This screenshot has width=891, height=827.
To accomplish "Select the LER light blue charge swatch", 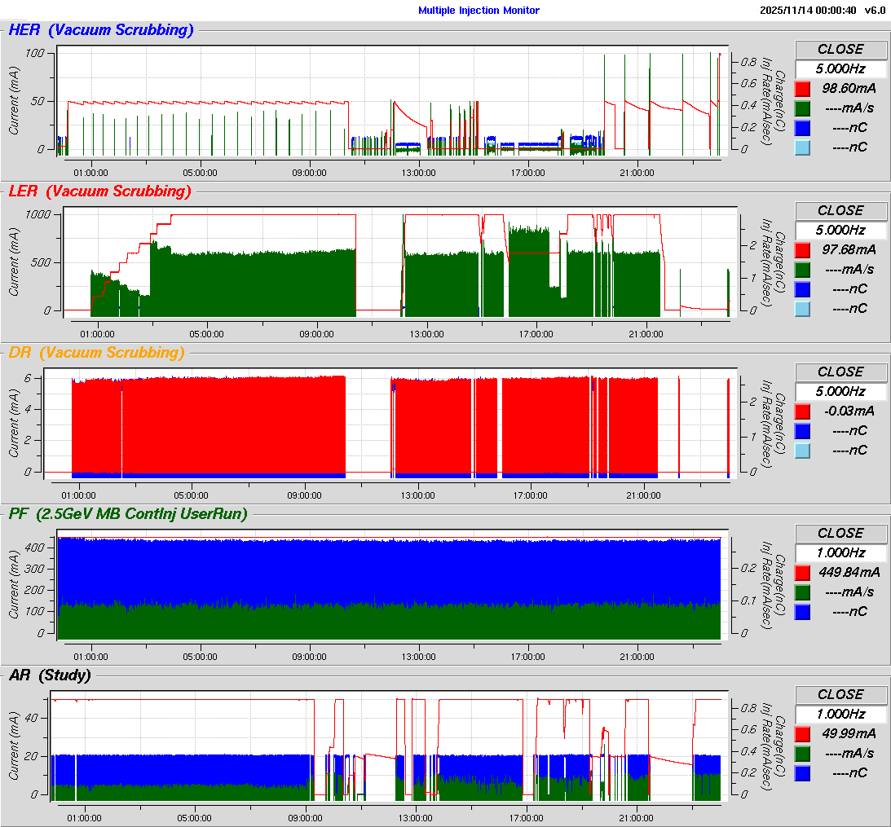I will [x=802, y=309].
